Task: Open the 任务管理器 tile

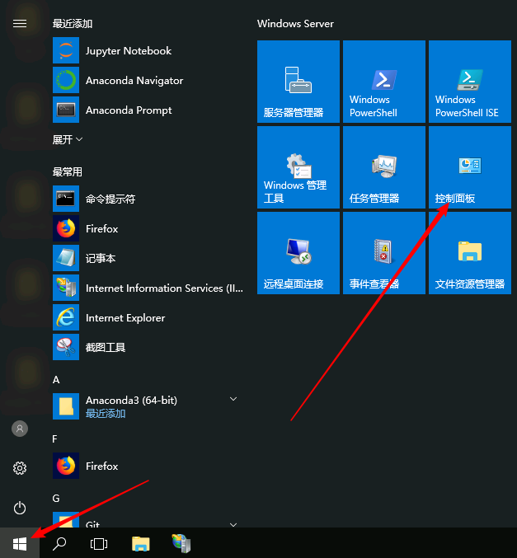Action: [x=384, y=167]
